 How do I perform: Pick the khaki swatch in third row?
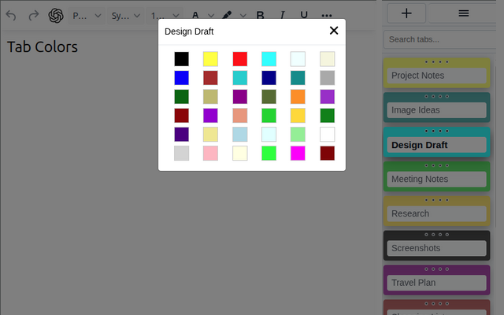pyautogui.click(x=210, y=97)
